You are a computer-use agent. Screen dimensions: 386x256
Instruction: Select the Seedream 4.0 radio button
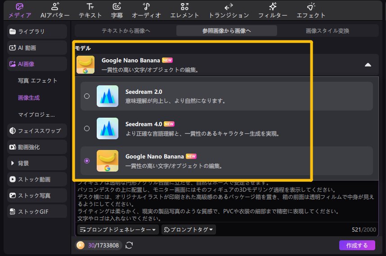point(87,128)
